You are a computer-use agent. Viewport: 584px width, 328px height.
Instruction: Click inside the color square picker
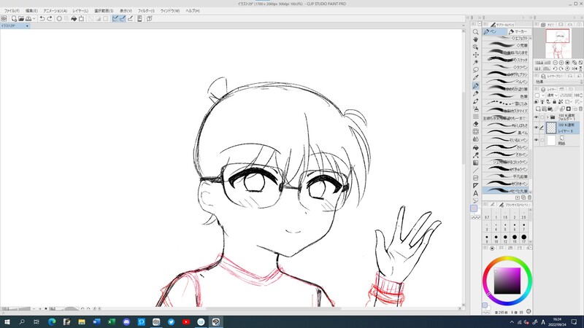(507, 281)
